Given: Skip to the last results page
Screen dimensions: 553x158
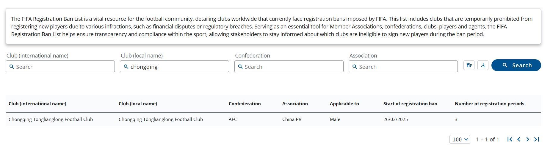Looking at the screenshot, I should (x=537, y=139).
